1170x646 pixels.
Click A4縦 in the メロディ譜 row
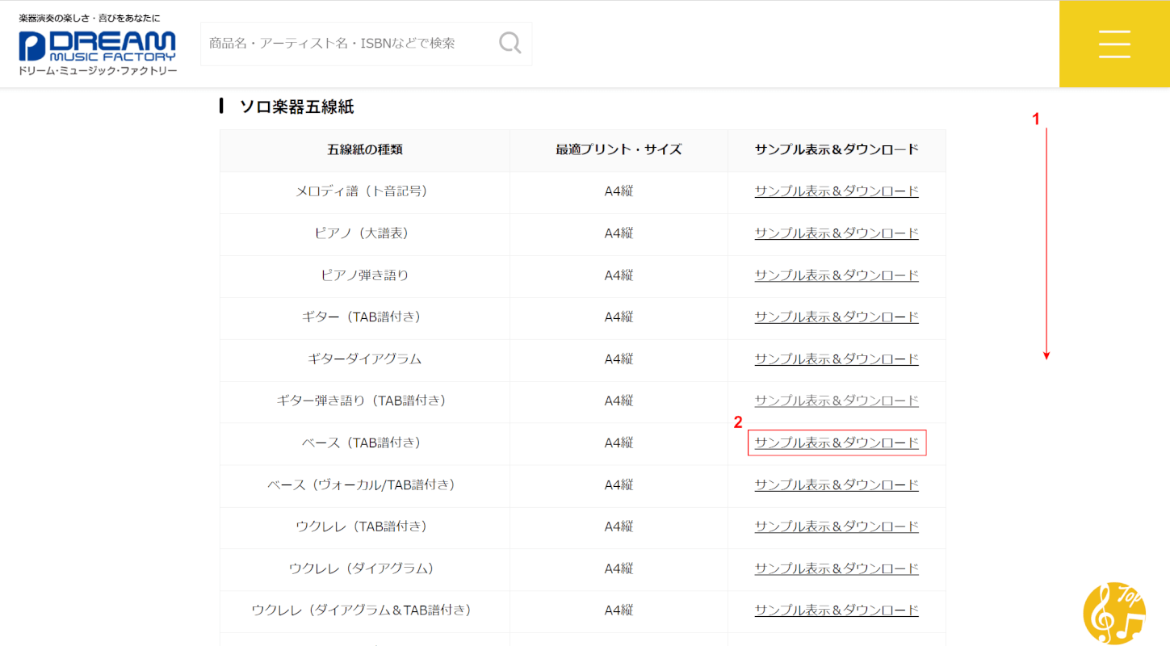[x=619, y=191]
